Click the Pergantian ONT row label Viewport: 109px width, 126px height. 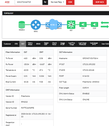(x=10, y=124)
